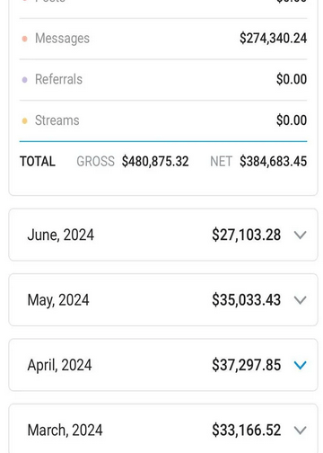The image size is (323, 453).
Task: Open the April, 2024 earnings row
Action: click(163, 365)
